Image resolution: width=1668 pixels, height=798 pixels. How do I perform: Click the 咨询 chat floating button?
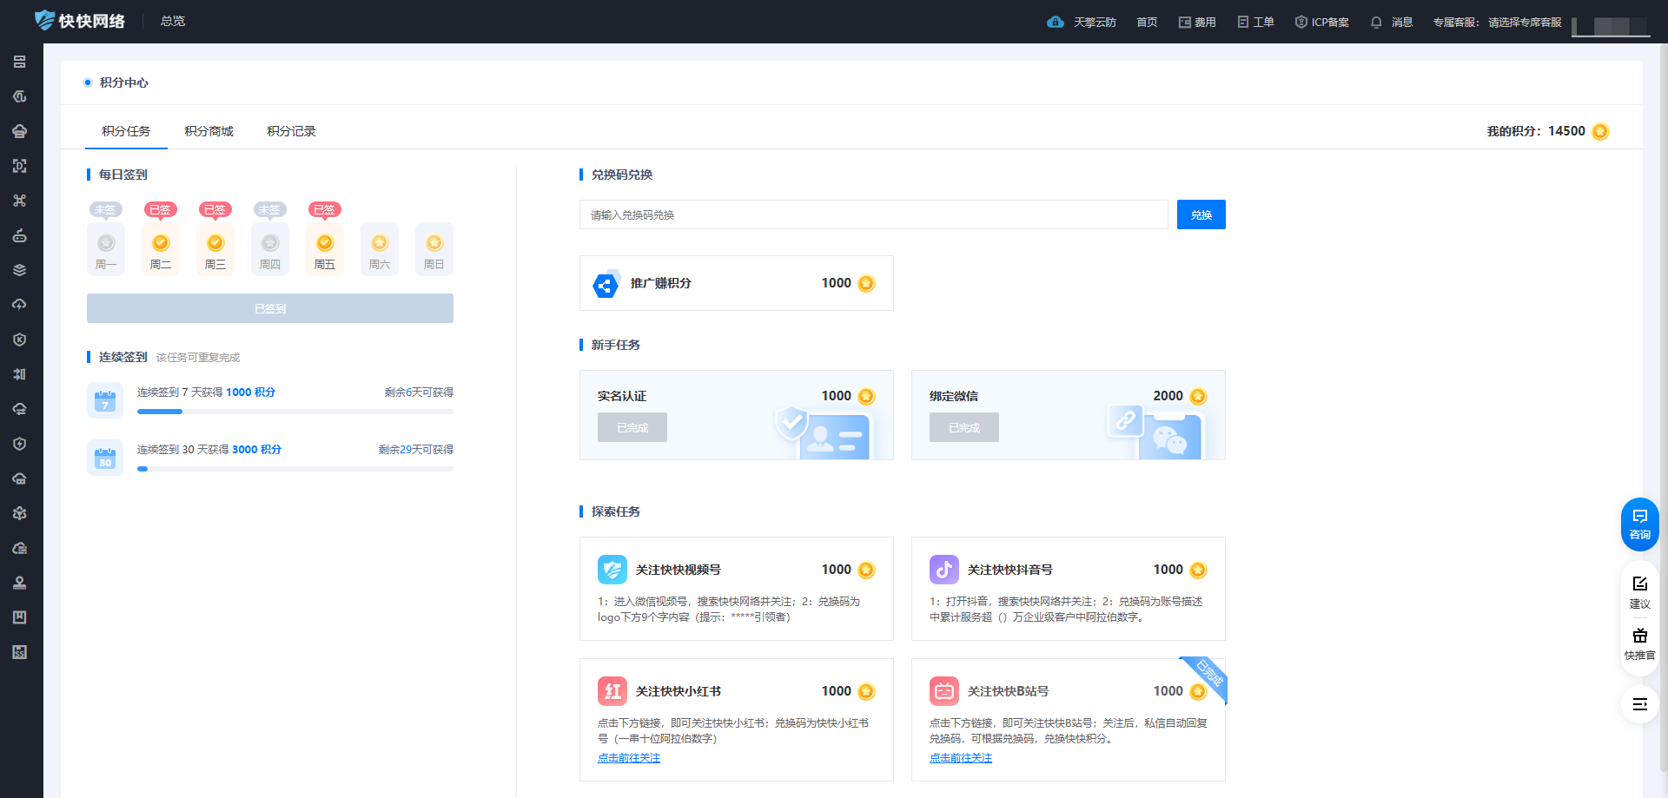[1639, 524]
